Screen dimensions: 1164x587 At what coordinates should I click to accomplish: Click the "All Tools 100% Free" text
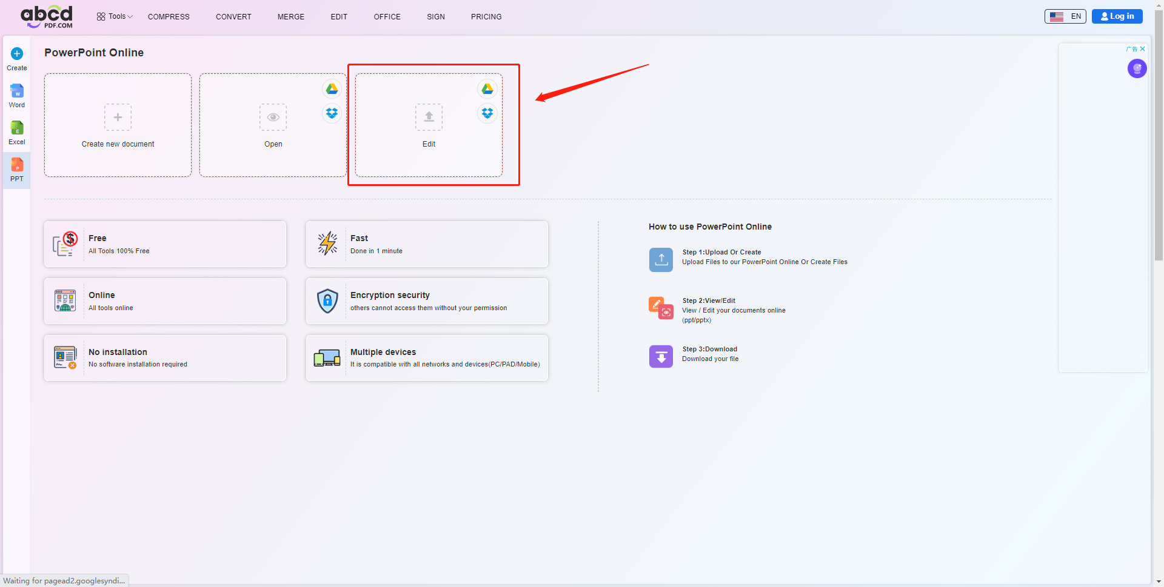pos(119,251)
